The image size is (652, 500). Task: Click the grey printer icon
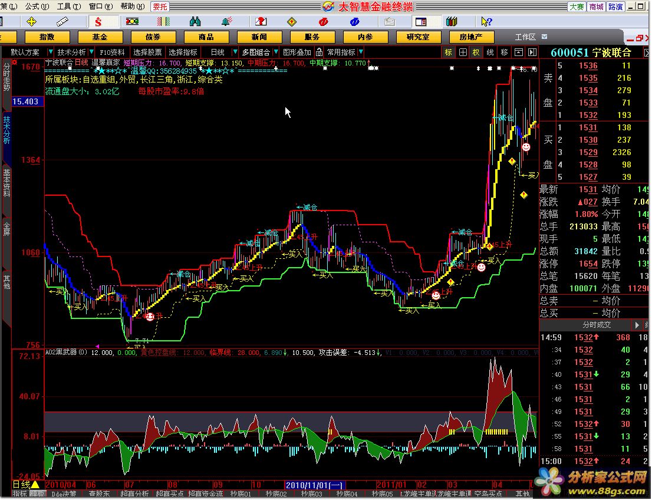tap(389, 22)
